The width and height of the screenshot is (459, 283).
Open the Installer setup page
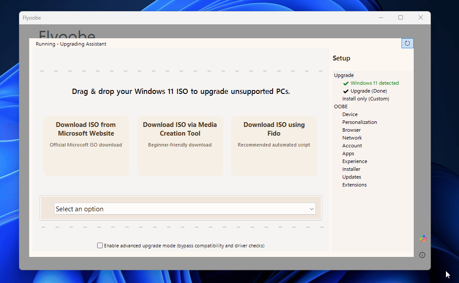pyautogui.click(x=351, y=169)
